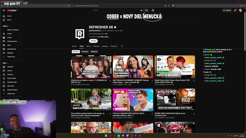Select the Videá tab
Viewport: 246px width, 138px height.
pos(82,46)
